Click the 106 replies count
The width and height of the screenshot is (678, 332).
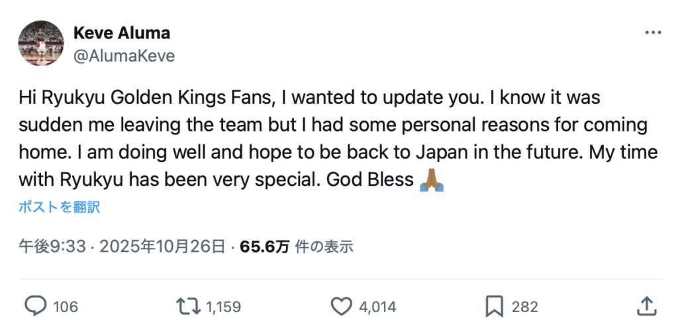(65, 306)
